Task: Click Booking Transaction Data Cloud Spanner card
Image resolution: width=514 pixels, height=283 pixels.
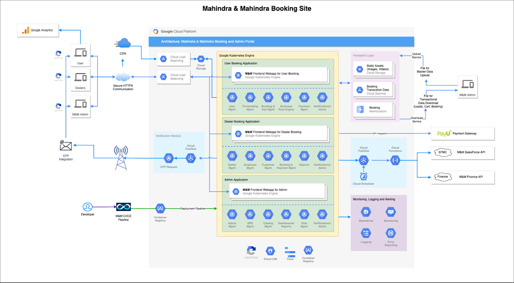Action: tap(374, 90)
